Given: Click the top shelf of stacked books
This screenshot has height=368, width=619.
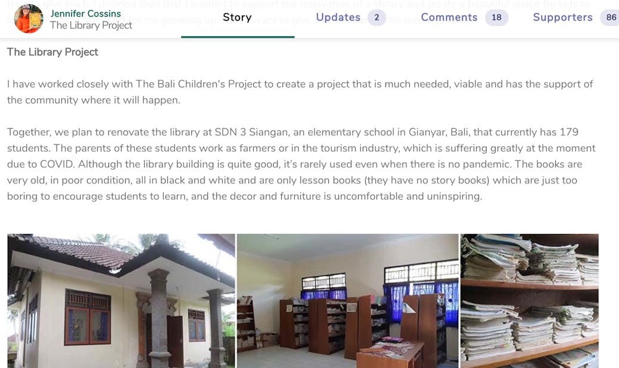Looking at the screenshot, I should (530, 258).
